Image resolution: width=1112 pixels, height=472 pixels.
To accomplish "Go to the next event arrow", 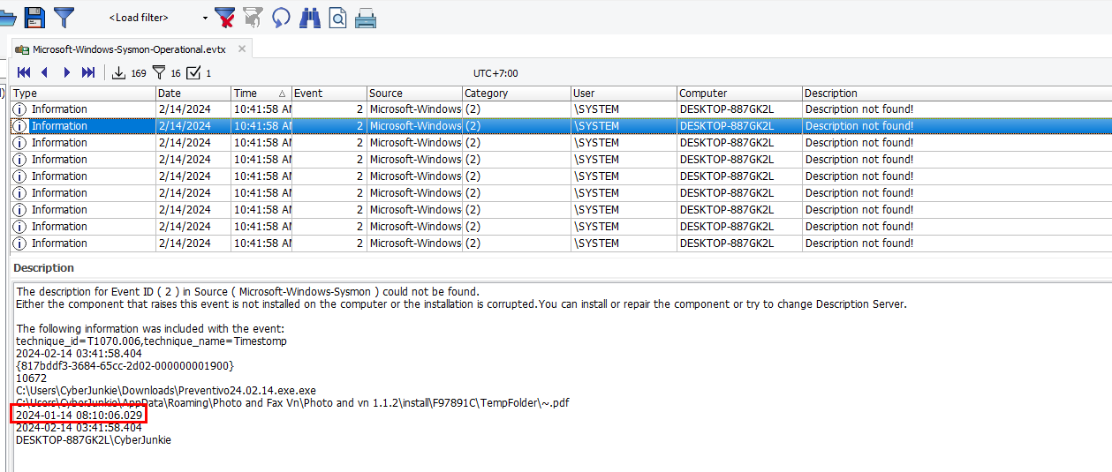I will click(66, 73).
